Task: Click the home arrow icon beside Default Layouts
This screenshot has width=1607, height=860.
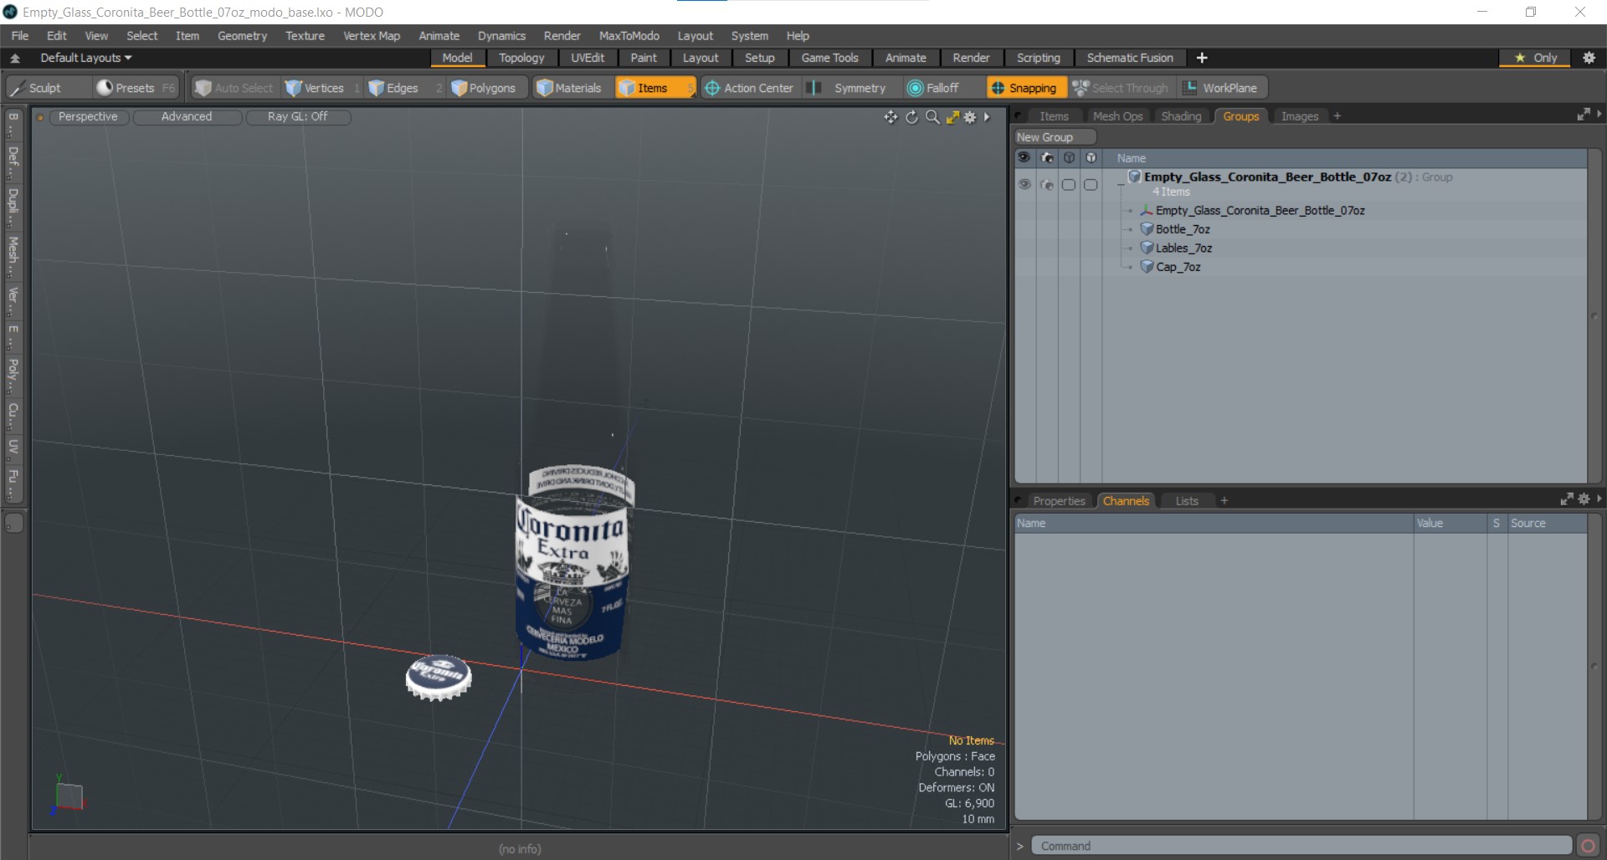Action: pos(15,58)
